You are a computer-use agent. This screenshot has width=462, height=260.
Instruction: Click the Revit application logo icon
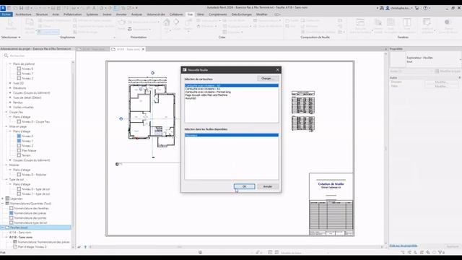pyautogui.click(x=3, y=8)
